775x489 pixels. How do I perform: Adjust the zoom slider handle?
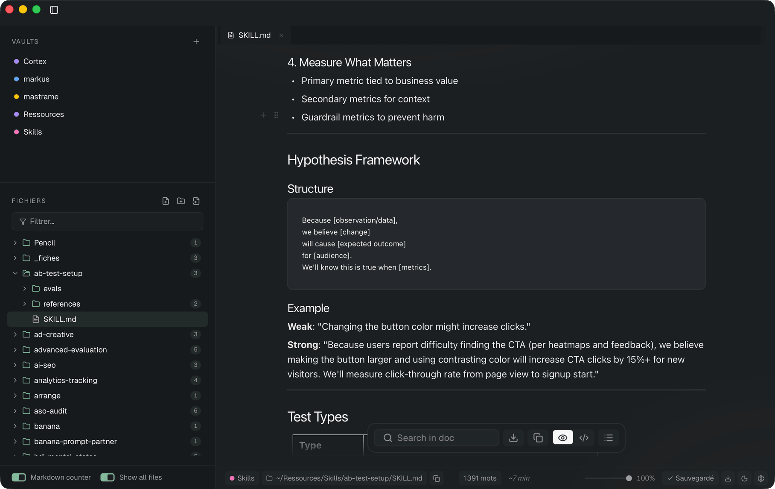(629, 478)
